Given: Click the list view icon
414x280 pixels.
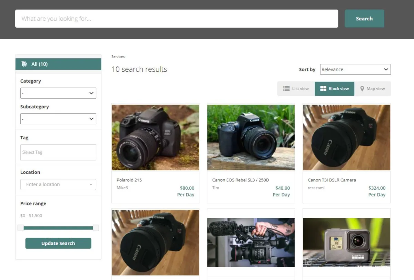Looking at the screenshot, I should click(x=286, y=89).
